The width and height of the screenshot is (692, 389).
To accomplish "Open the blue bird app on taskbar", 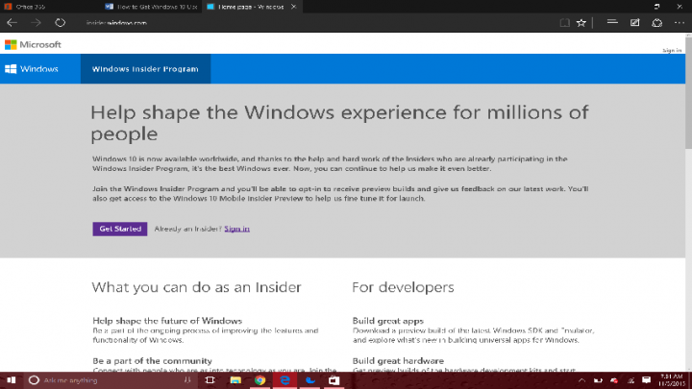I will click(x=309, y=380).
